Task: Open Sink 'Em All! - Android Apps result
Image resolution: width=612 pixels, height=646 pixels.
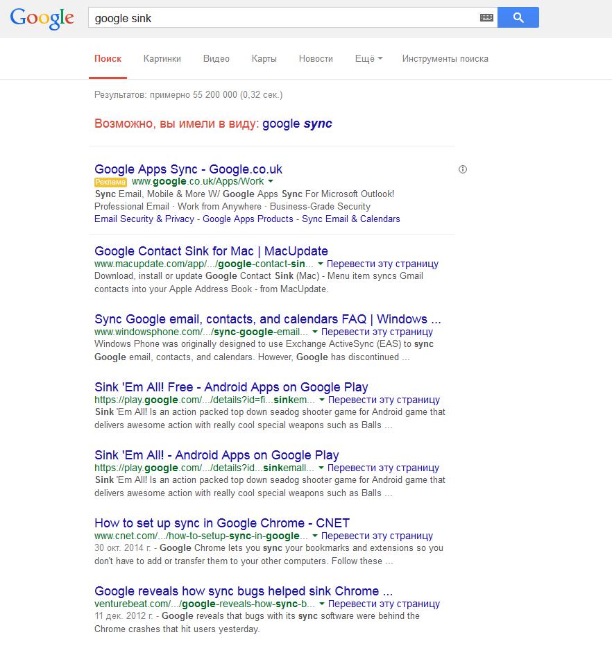Action: [x=216, y=455]
